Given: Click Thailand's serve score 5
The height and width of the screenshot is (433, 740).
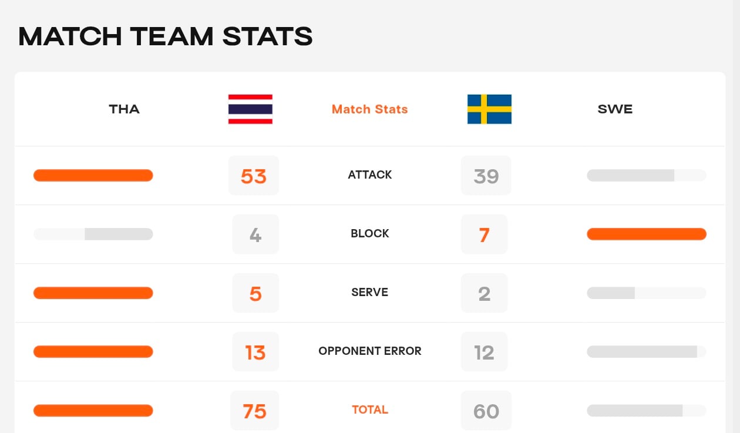Looking at the screenshot, I should (x=255, y=293).
